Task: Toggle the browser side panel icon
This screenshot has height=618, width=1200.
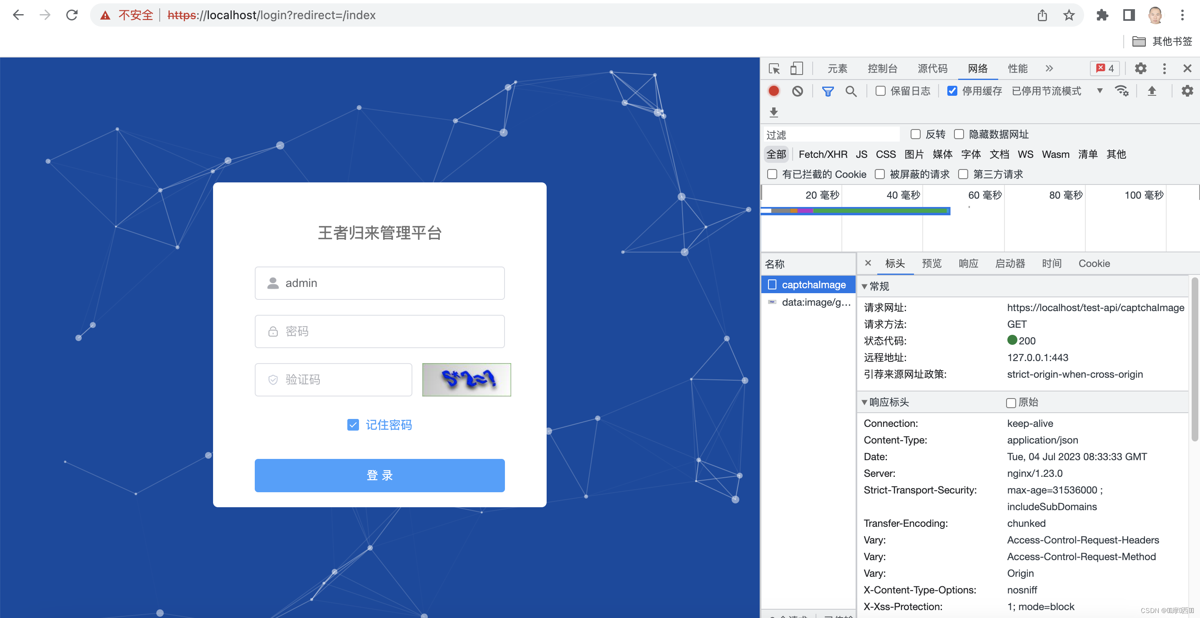Action: tap(1129, 15)
